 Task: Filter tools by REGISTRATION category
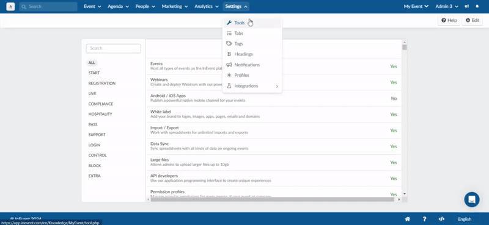pos(101,84)
